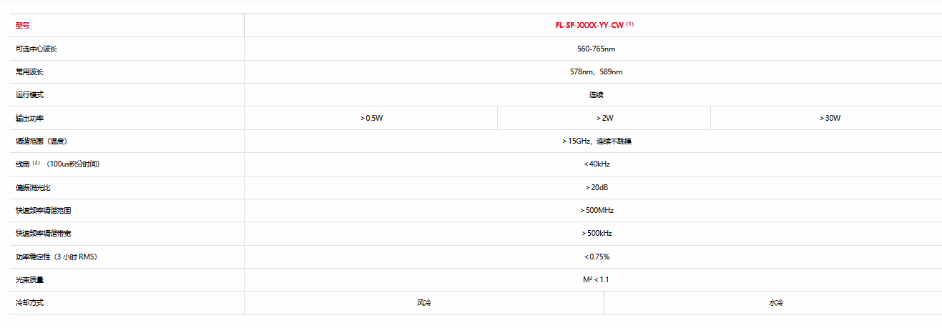This screenshot has width=942, height=328.
Task: Click the 可选中心波长 row label
Action: click(x=36, y=49)
